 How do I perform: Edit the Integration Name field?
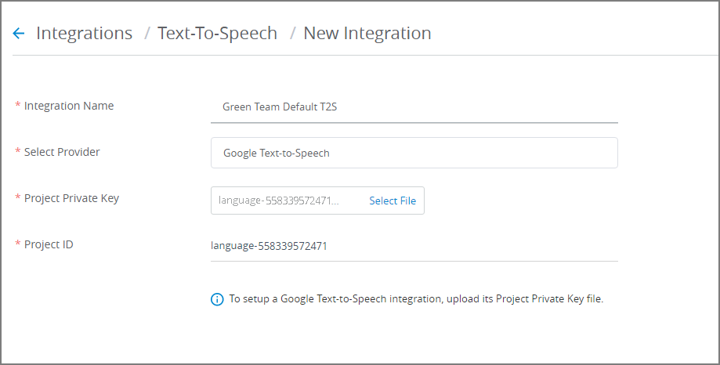(x=414, y=107)
